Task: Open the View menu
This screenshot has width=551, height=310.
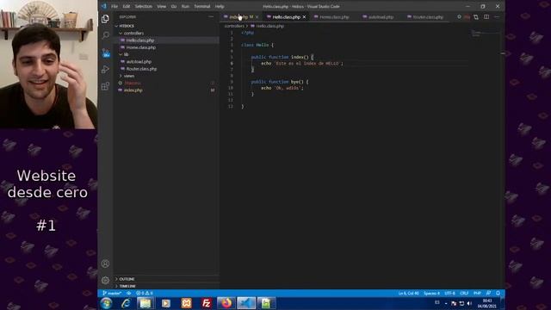Action: [x=161, y=6]
